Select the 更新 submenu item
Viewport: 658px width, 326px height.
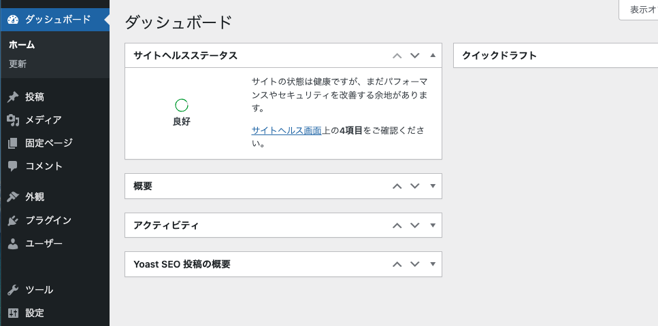[18, 65]
